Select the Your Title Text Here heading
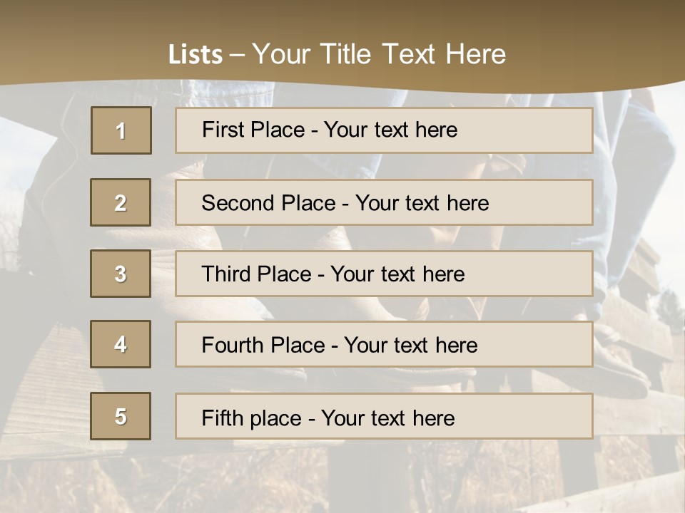The height and width of the screenshot is (513, 685). [379, 54]
